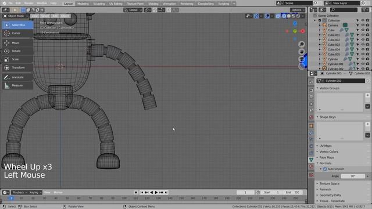Jump to the timeline's last frame
The width and height of the screenshot is (372, 209).
pyautogui.click(x=166, y=192)
